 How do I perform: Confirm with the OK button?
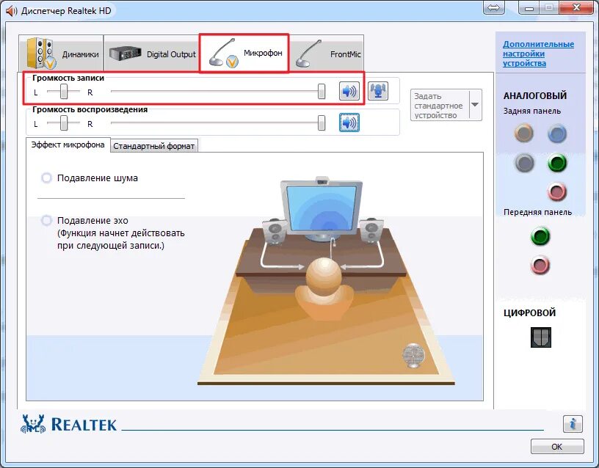pos(557,446)
